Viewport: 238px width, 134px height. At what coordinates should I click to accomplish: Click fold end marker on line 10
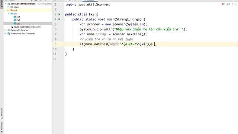[x=64, y=49]
